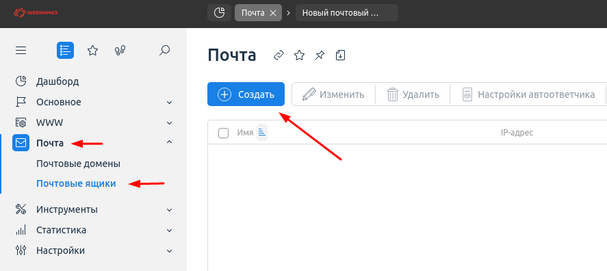Switch to the Почта tab
The height and width of the screenshot is (271, 607).
(253, 13)
